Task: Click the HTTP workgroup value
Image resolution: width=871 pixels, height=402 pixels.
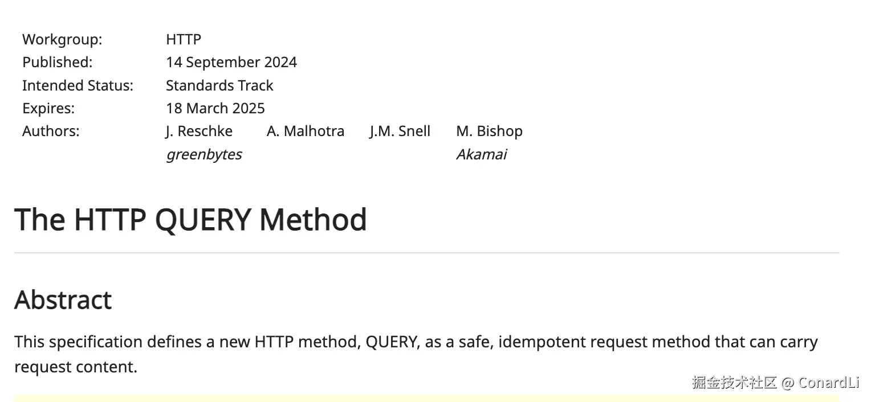Action: pyautogui.click(x=184, y=39)
